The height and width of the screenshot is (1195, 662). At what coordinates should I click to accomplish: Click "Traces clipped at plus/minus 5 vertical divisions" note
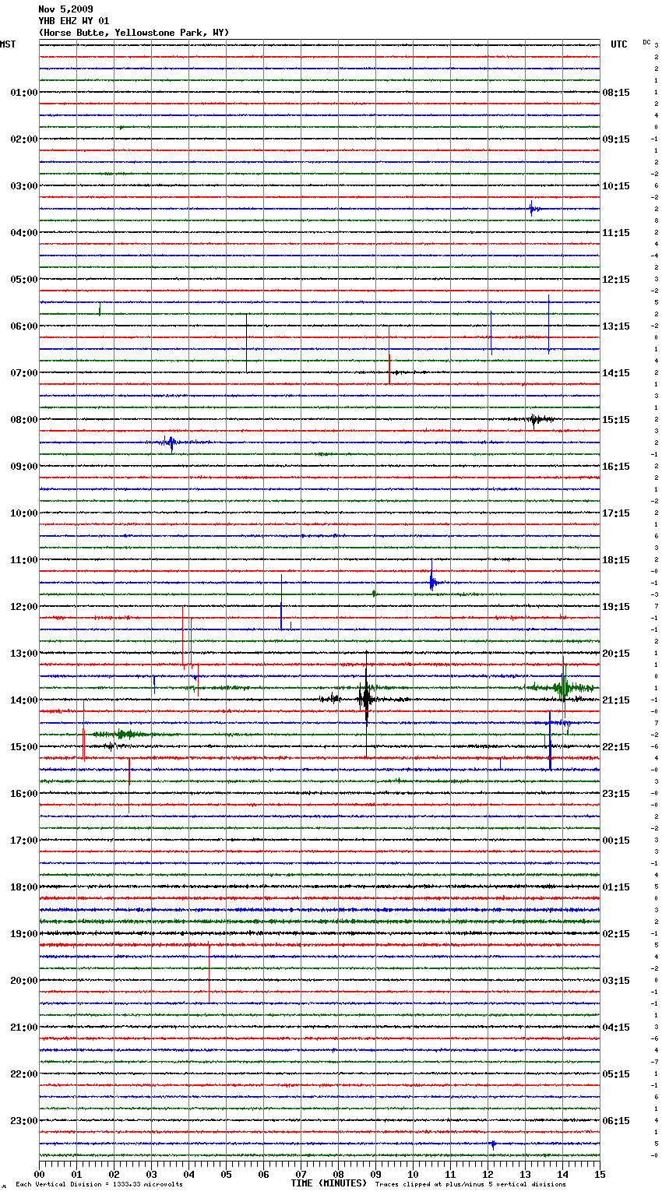470,1185
